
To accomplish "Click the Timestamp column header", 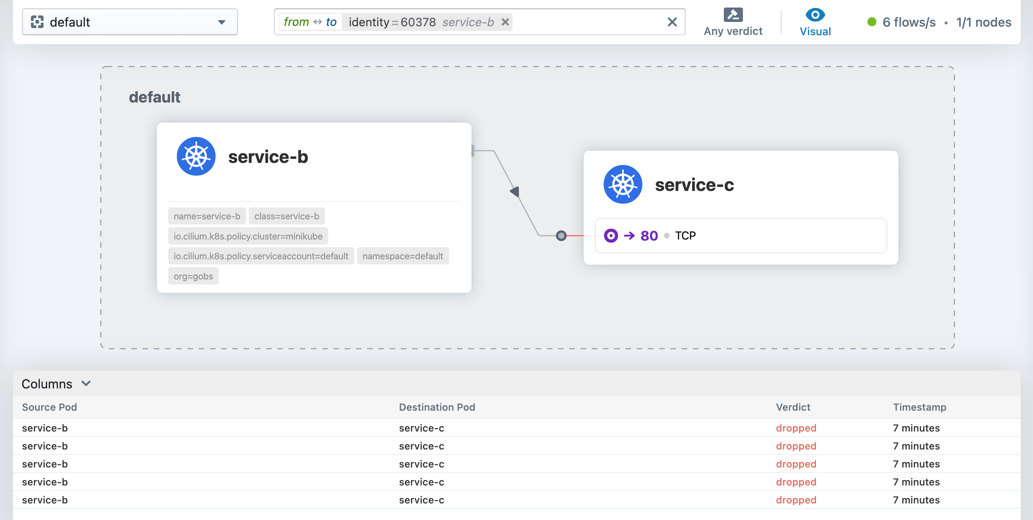I will 919,407.
